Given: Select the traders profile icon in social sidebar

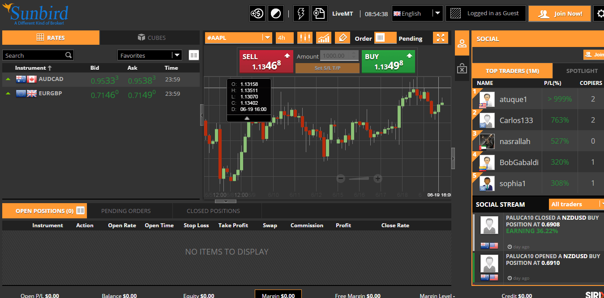Looking at the screenshot, I should pos(462,43).
